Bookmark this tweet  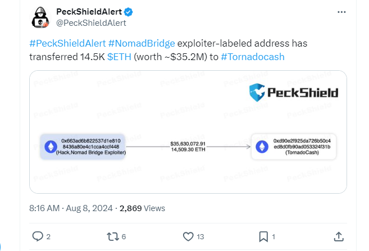pos(263,236)
